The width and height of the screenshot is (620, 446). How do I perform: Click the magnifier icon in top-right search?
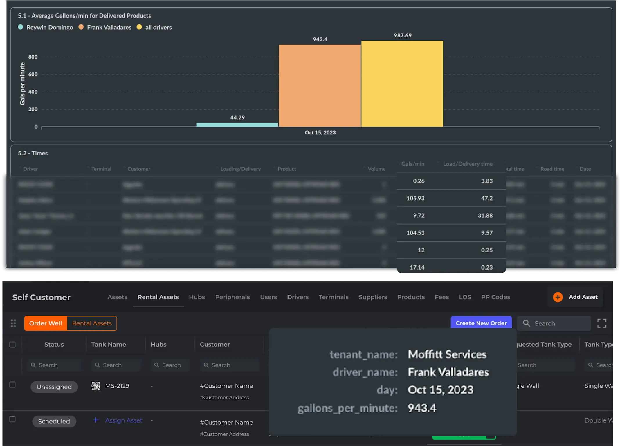pos(526,323)
